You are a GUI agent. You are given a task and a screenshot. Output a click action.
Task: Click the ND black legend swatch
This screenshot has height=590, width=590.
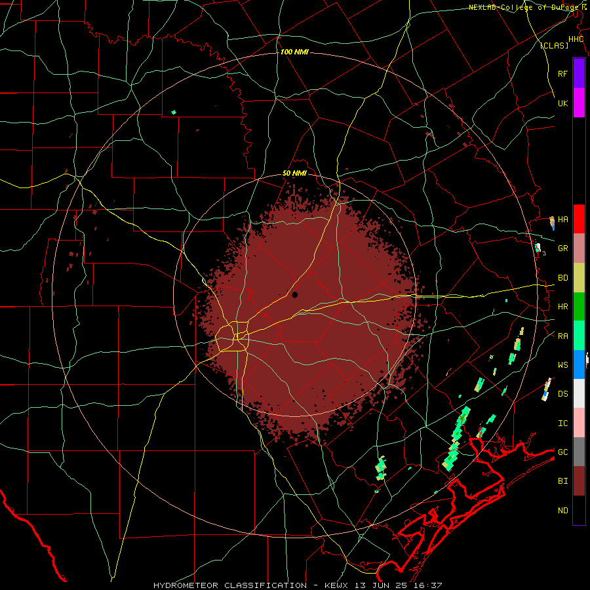579,510
